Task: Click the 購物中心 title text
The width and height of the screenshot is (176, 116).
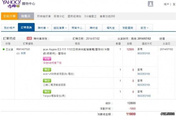Action: pos(29,4)
